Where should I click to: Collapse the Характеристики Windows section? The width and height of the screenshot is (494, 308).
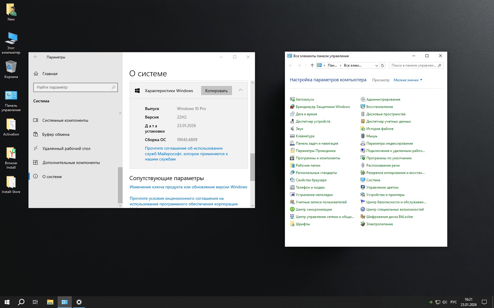point(241,90)
